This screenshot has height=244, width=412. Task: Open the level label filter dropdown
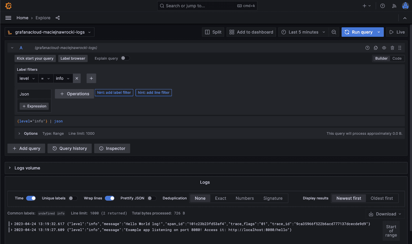click(x=27, y=78)
